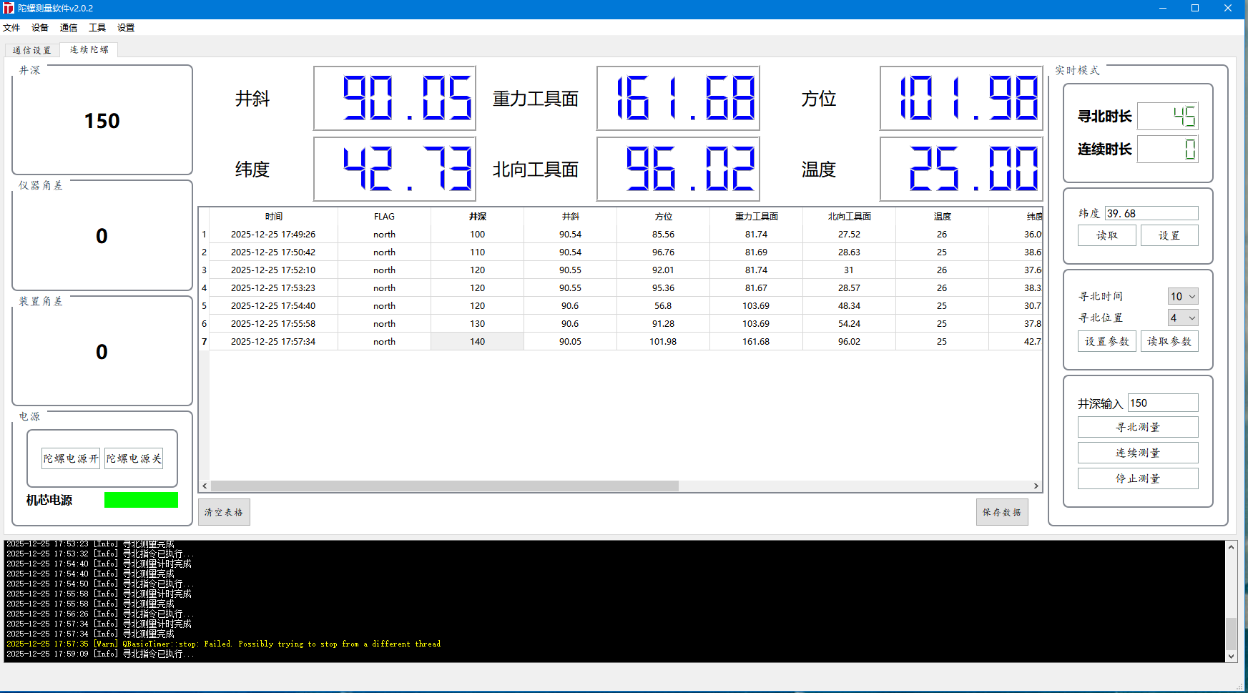Open the 工具 menu
Viewport: 1248px width, 693px height.
[97, 27]
